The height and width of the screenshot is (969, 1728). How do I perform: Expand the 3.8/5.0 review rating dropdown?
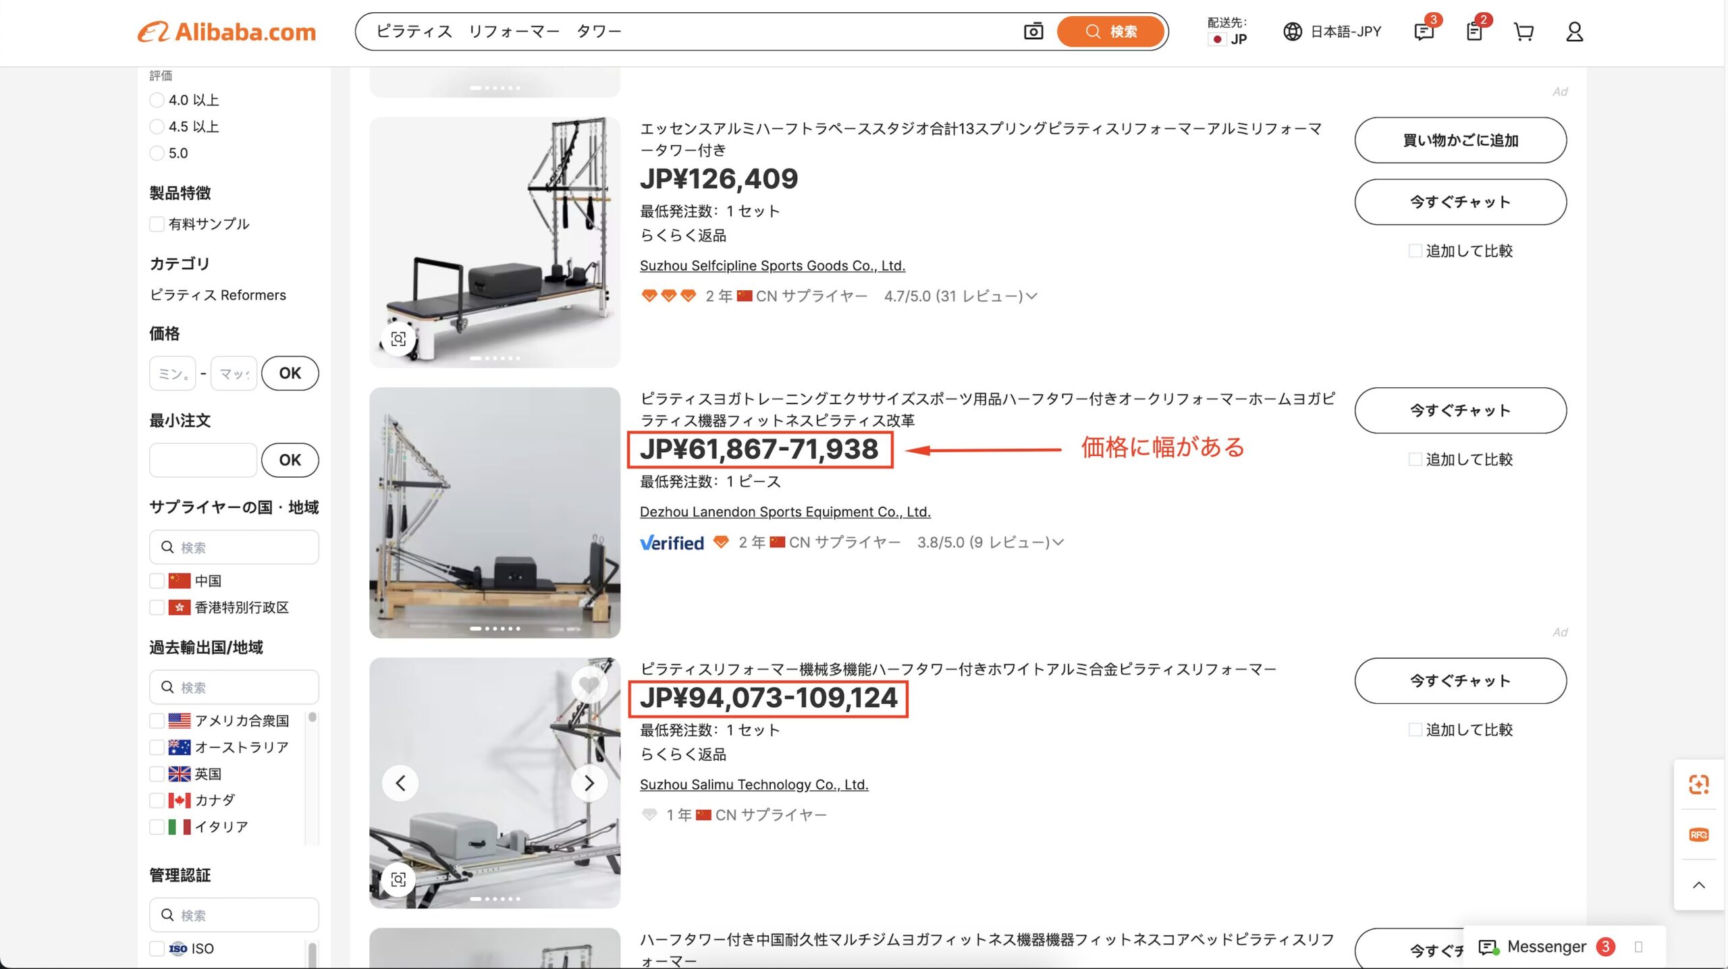[990, 543]
